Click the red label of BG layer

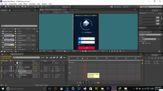(11, 77)
